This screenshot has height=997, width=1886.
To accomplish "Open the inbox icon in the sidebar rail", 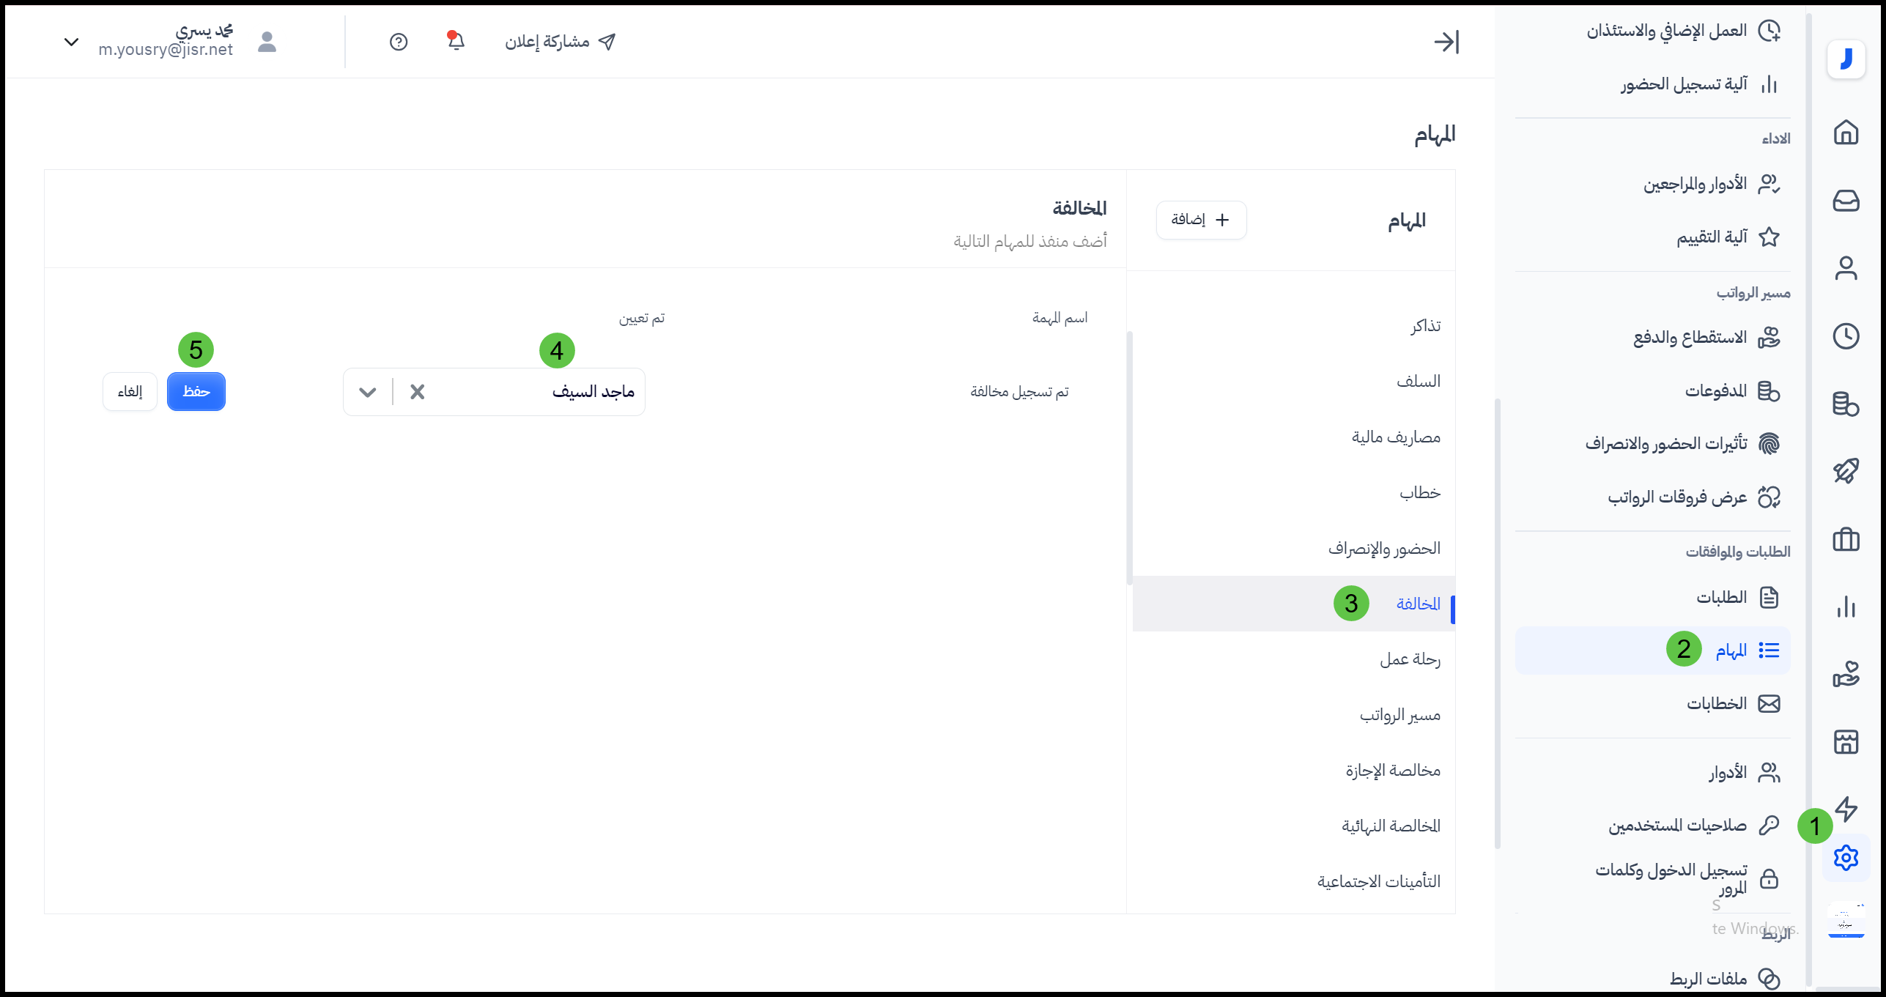I will point(1846,200).
